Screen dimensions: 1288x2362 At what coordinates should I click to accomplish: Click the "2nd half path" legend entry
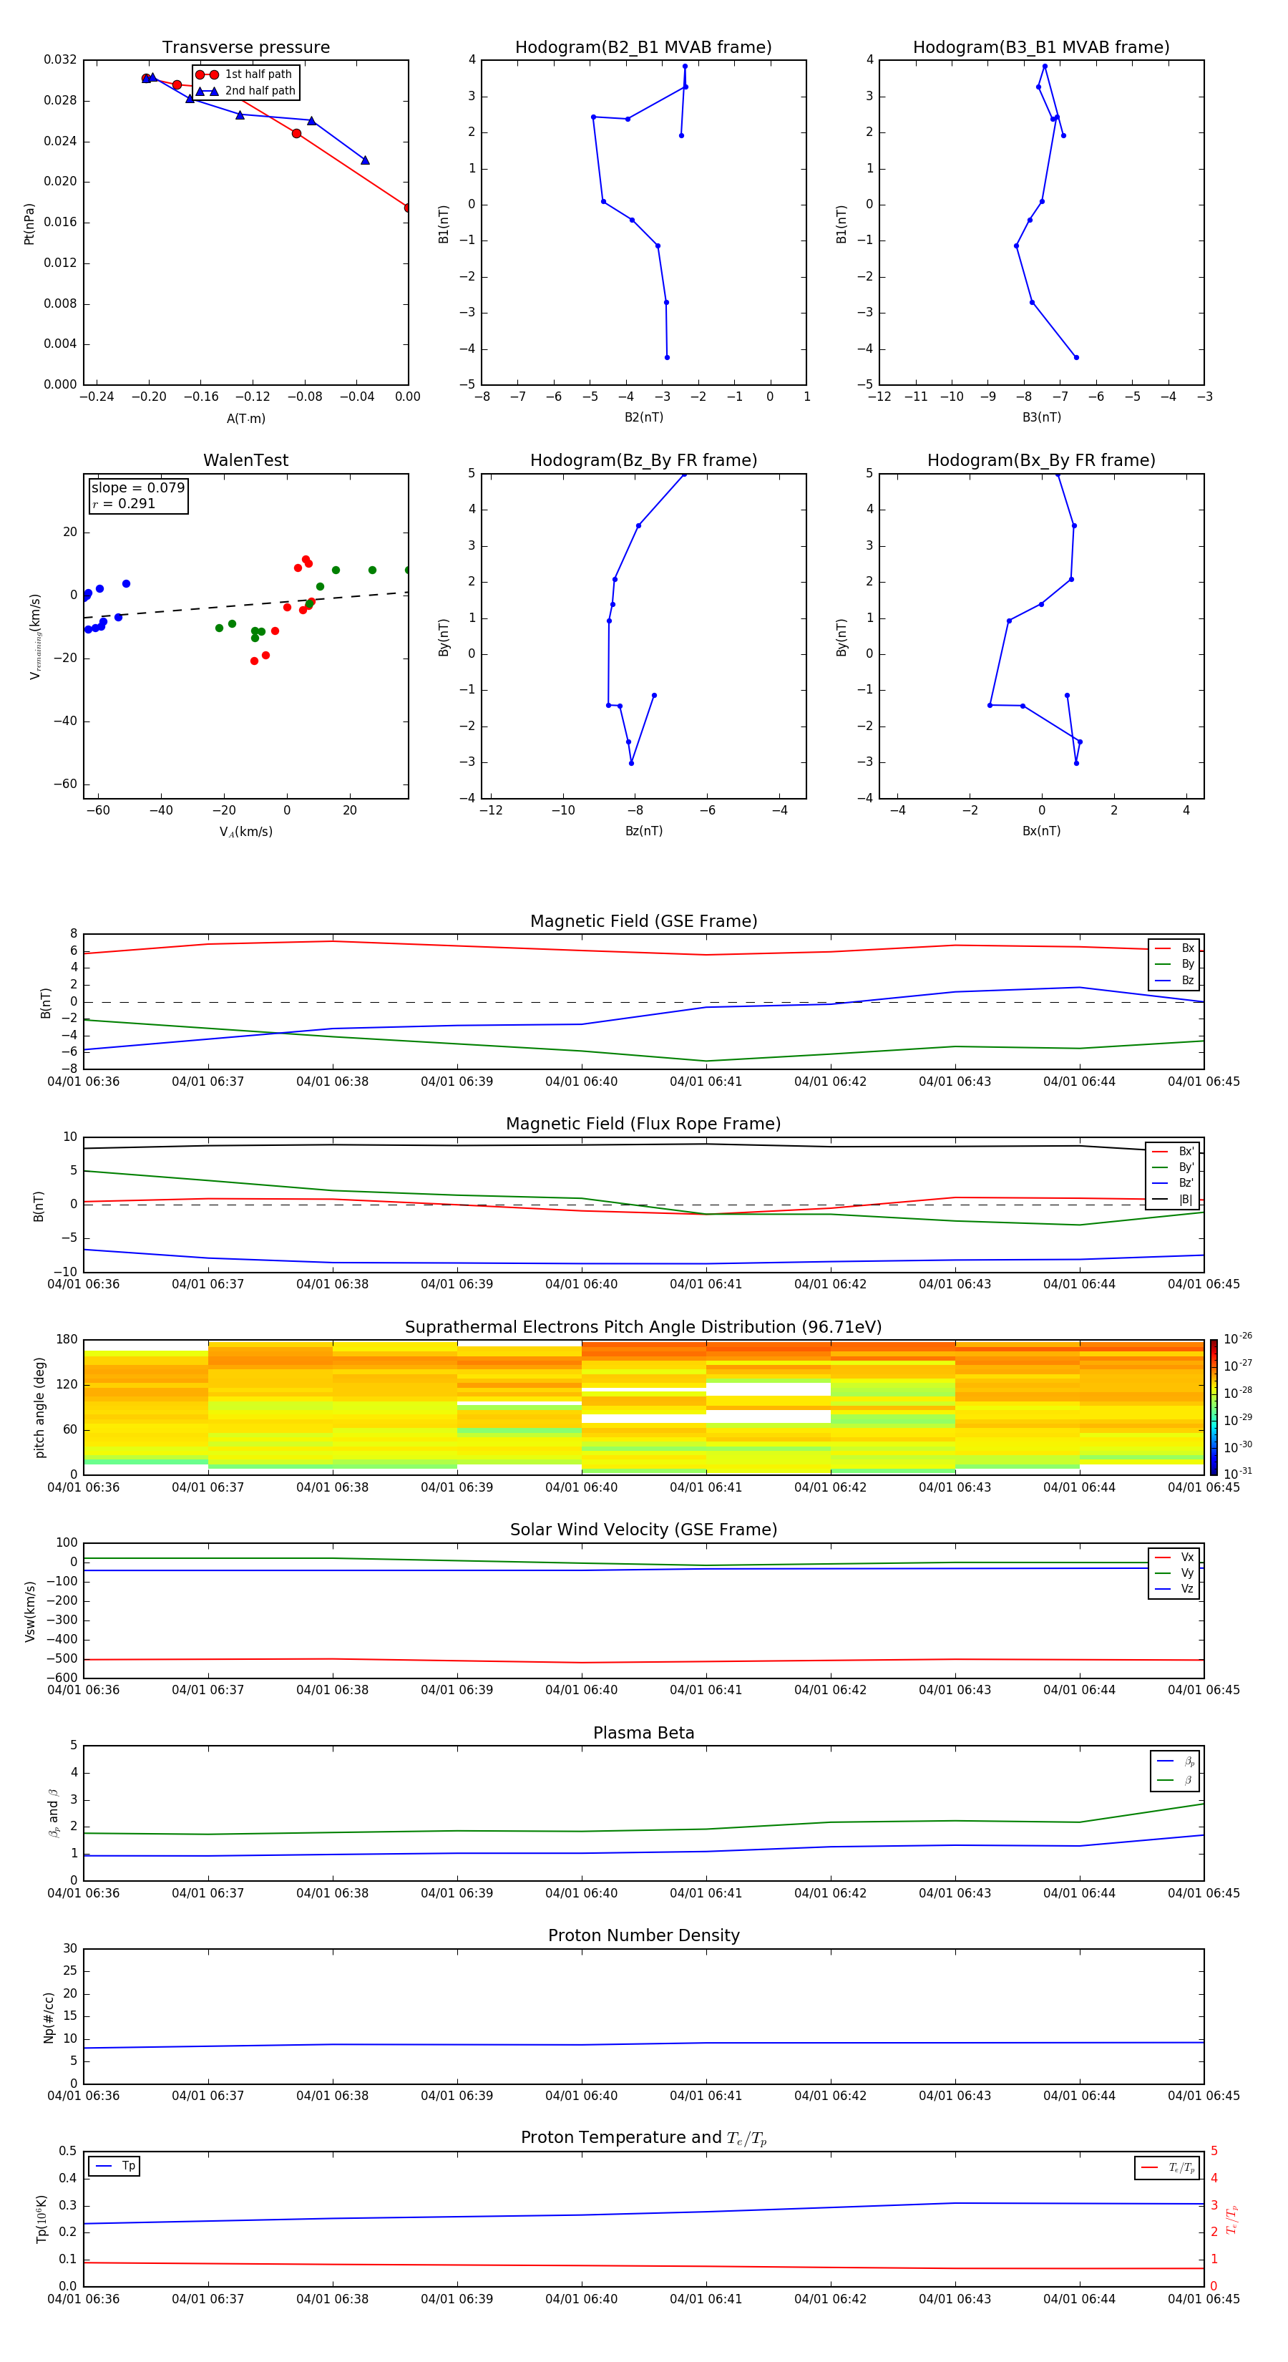245,91
